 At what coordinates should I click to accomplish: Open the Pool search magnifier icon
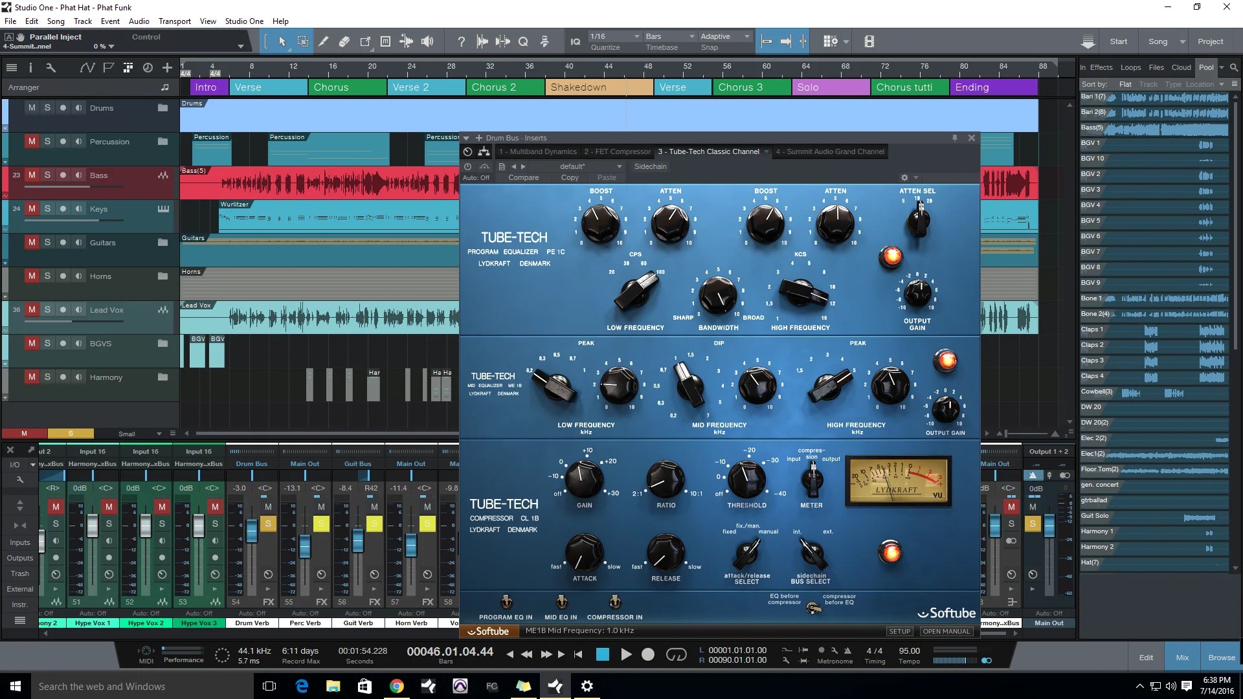tap(1233, 67)
